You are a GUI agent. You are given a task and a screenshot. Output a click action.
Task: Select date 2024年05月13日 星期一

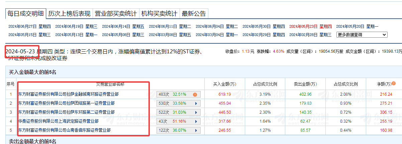[x=76, y=35]
